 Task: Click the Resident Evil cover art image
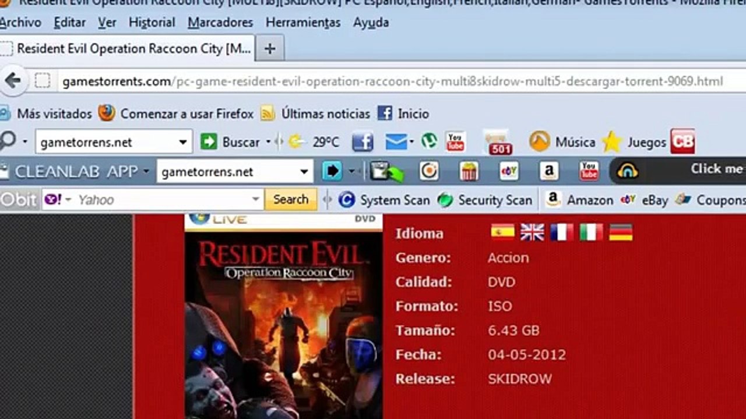[283, 317]
